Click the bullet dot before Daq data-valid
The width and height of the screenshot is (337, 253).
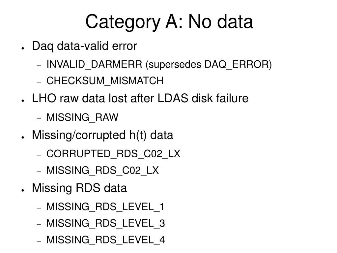click(x=23, y=48)
